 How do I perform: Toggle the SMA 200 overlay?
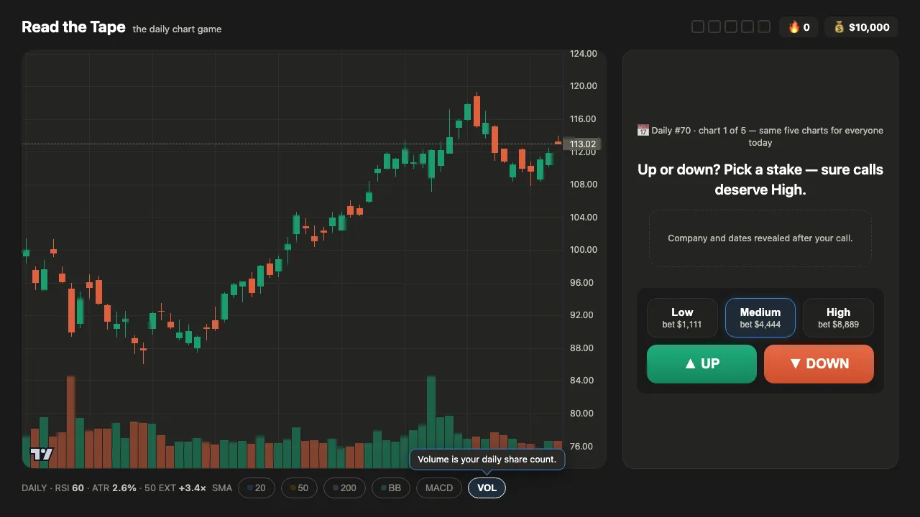(x=345, y=488)
